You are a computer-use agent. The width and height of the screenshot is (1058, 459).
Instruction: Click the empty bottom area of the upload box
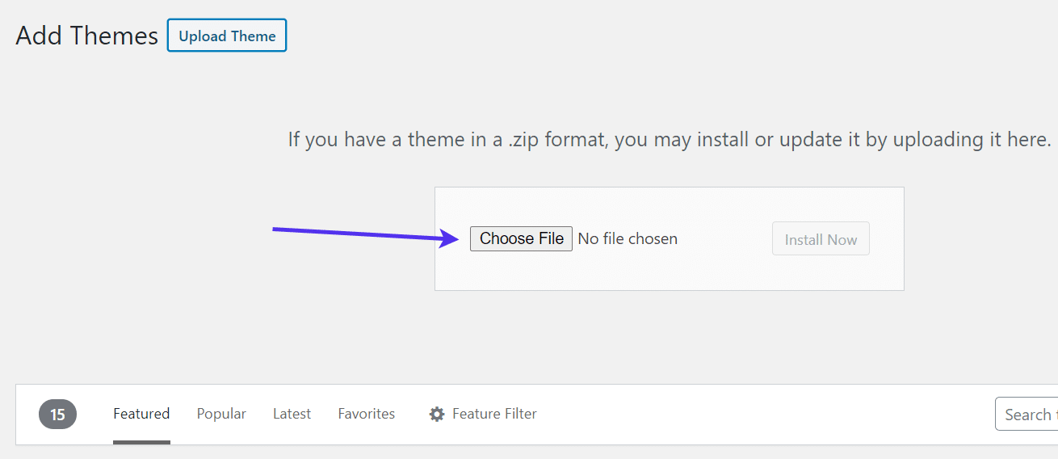(x=669, y=275)
